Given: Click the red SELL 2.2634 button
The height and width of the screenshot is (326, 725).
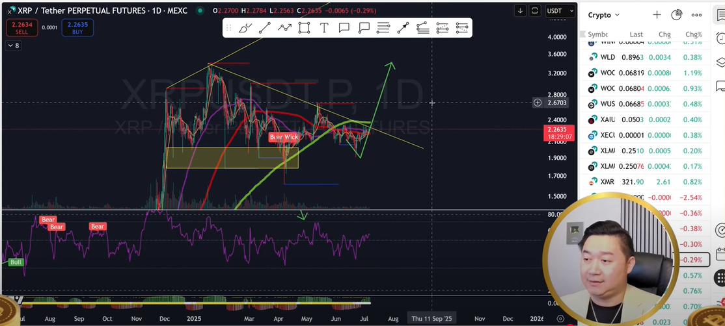Looking at the screenshot, I should click(x=21, y=27).
